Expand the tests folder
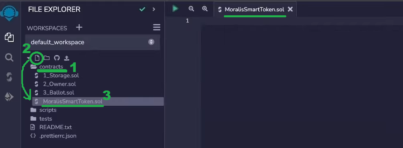Viewport: 403px width, 148px height. pos(45,119)
